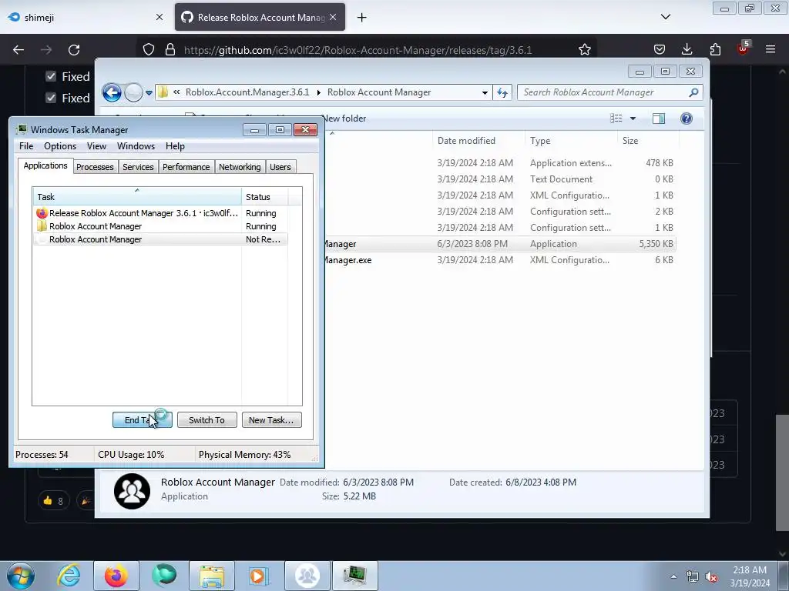Click the Explorer back button

coord(112,92)
